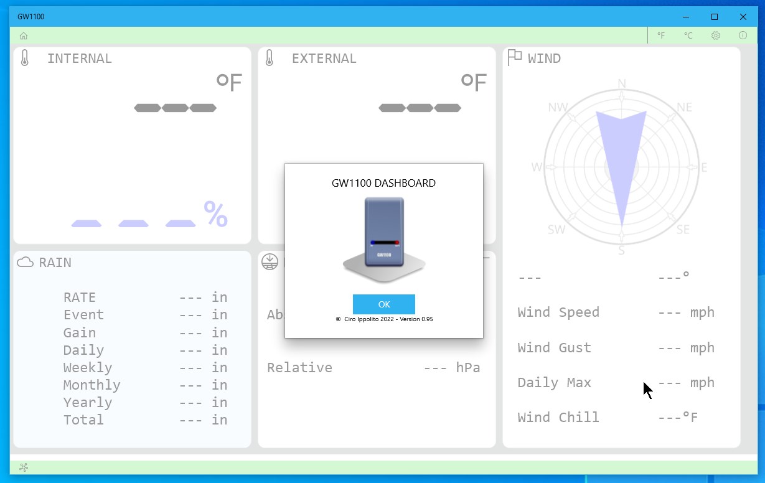This screenshot has height=483, width=765.
Task: Click the Relative pressure hPa value
Action: click(452, 368)
